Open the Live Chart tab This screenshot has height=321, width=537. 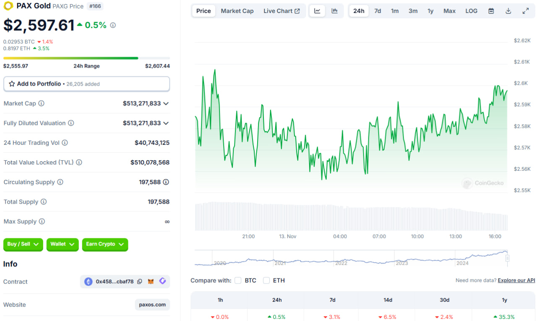point(282,11)
